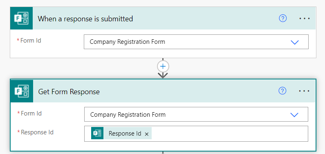Select the Response Id token chip
This screenshot has width=325, height=154.
(x=121, y=133)
